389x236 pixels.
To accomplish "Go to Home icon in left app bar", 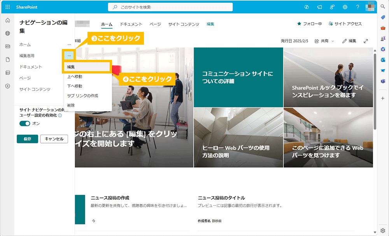I will [x=8, y=20].
